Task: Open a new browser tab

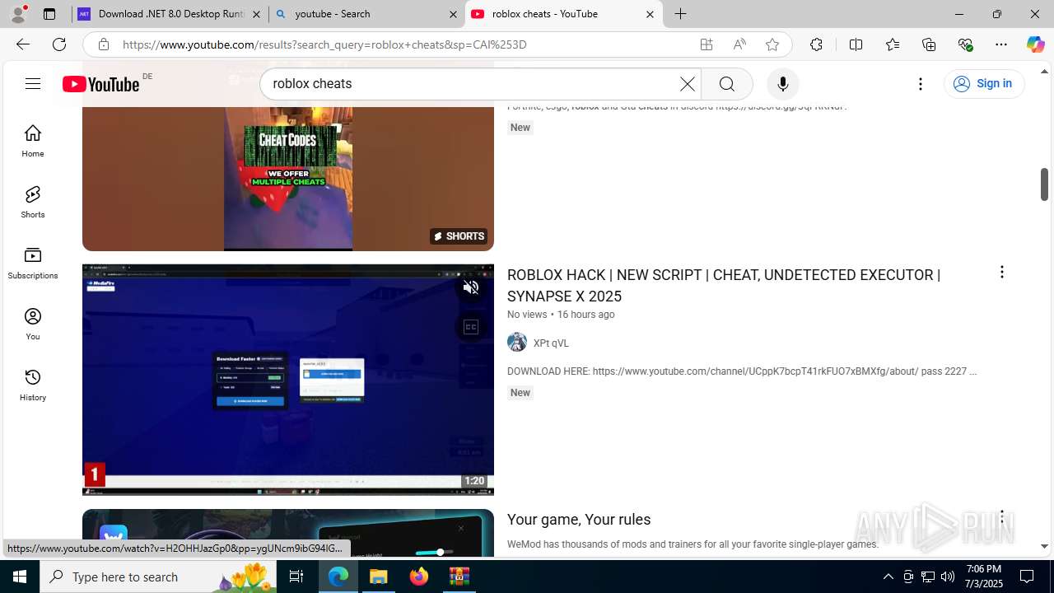Action: click(680, 14)
